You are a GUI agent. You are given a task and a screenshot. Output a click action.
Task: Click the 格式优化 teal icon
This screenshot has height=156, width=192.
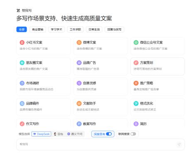pyautogui.click(x=136, y=103)
